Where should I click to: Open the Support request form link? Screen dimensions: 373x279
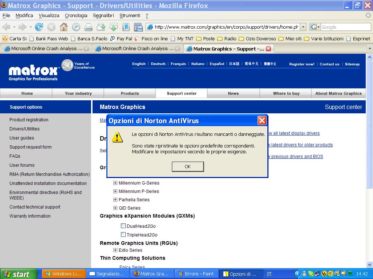click(x=31, y=147)
